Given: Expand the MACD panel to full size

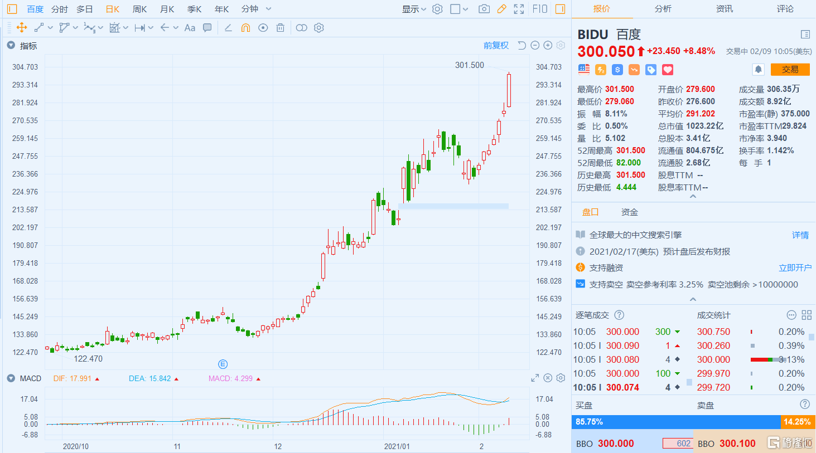Looking at the screenshot, I should (535, 378).
